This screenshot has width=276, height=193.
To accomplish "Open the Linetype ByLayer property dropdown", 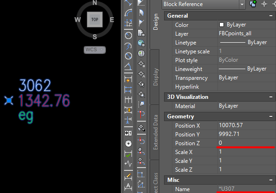I will (247, 42).
